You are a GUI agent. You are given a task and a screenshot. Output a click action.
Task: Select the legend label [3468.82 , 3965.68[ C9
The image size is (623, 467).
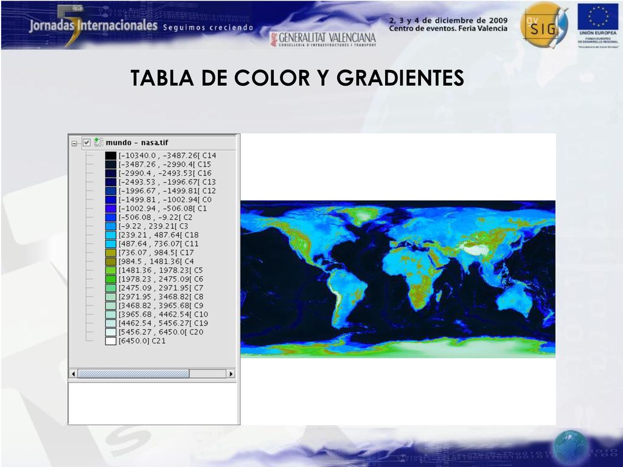click(161, 306)
